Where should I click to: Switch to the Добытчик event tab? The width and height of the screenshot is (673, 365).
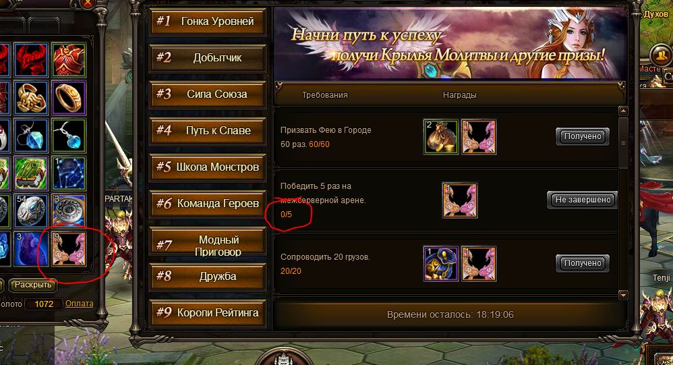click(208, 57)
